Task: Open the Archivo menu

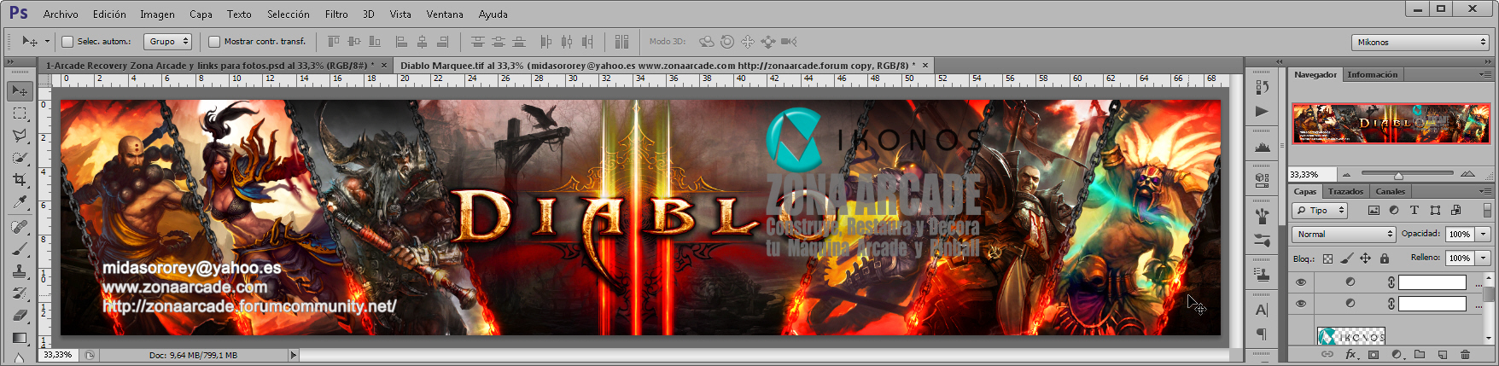Action: coord(61,15)
